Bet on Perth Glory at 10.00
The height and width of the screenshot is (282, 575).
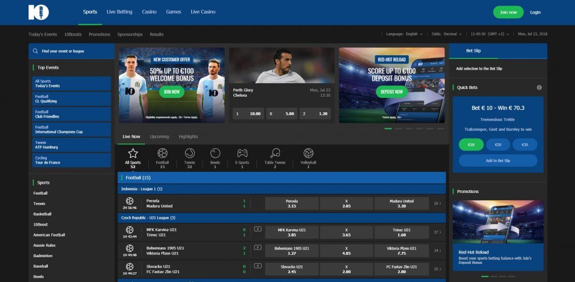point(248,113)
